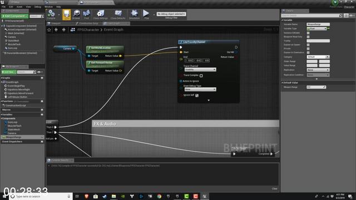Click the Compile toolbar icon

point(51,14)
